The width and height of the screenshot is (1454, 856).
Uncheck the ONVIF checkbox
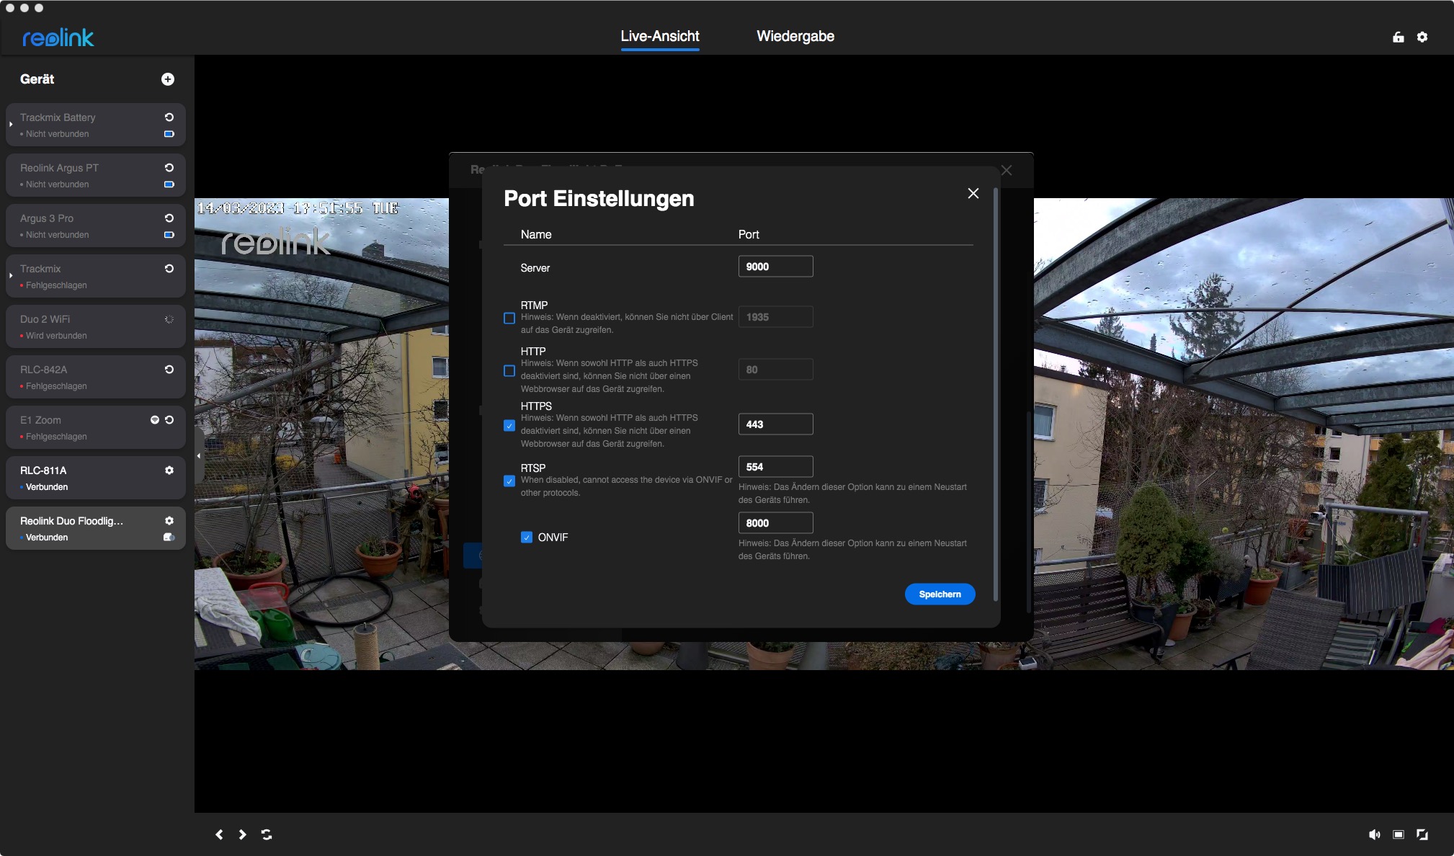pyautogui.click(x=527, y=538)
